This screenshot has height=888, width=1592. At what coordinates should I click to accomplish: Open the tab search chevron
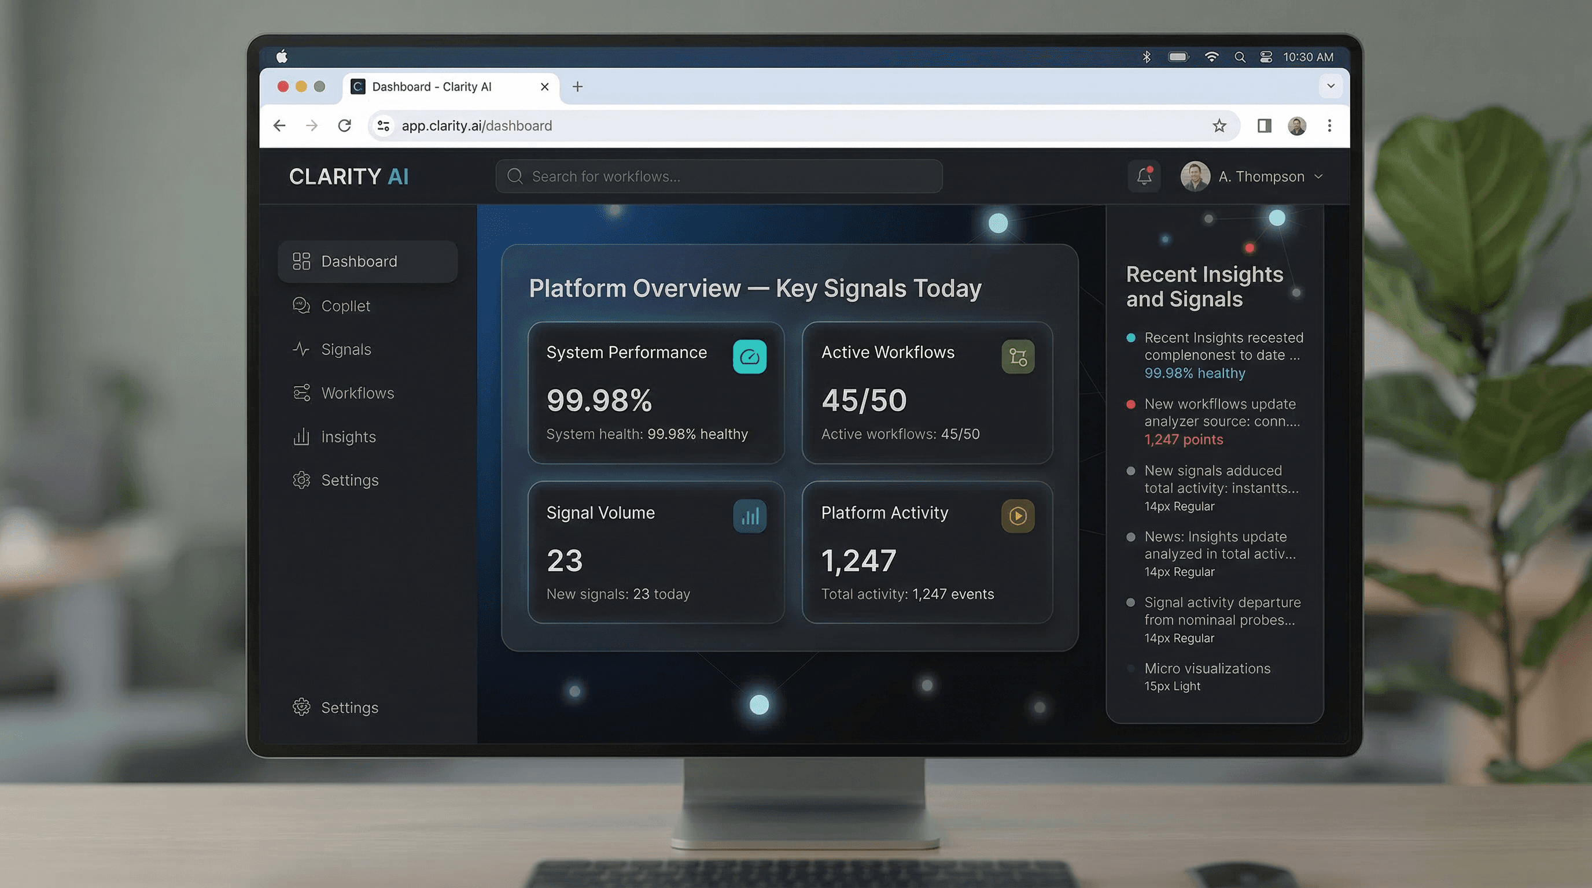1331,86
